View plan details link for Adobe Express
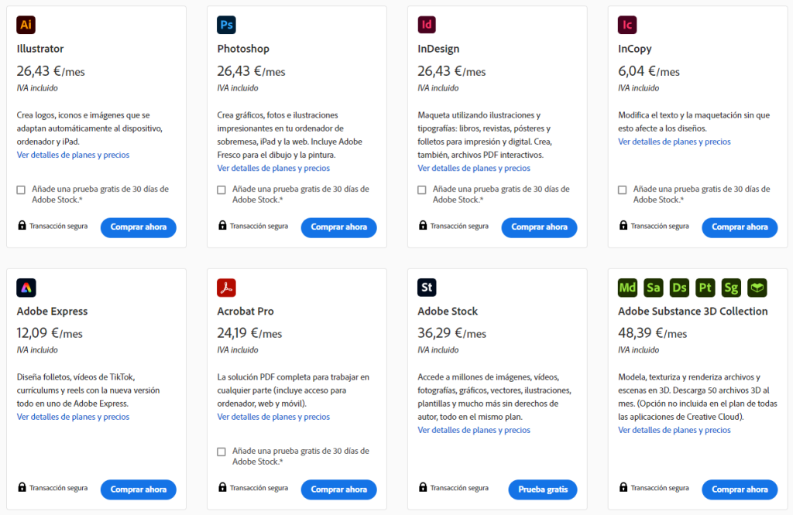The width and height of the screenshot is (793, 515). (x=73, y=417)
